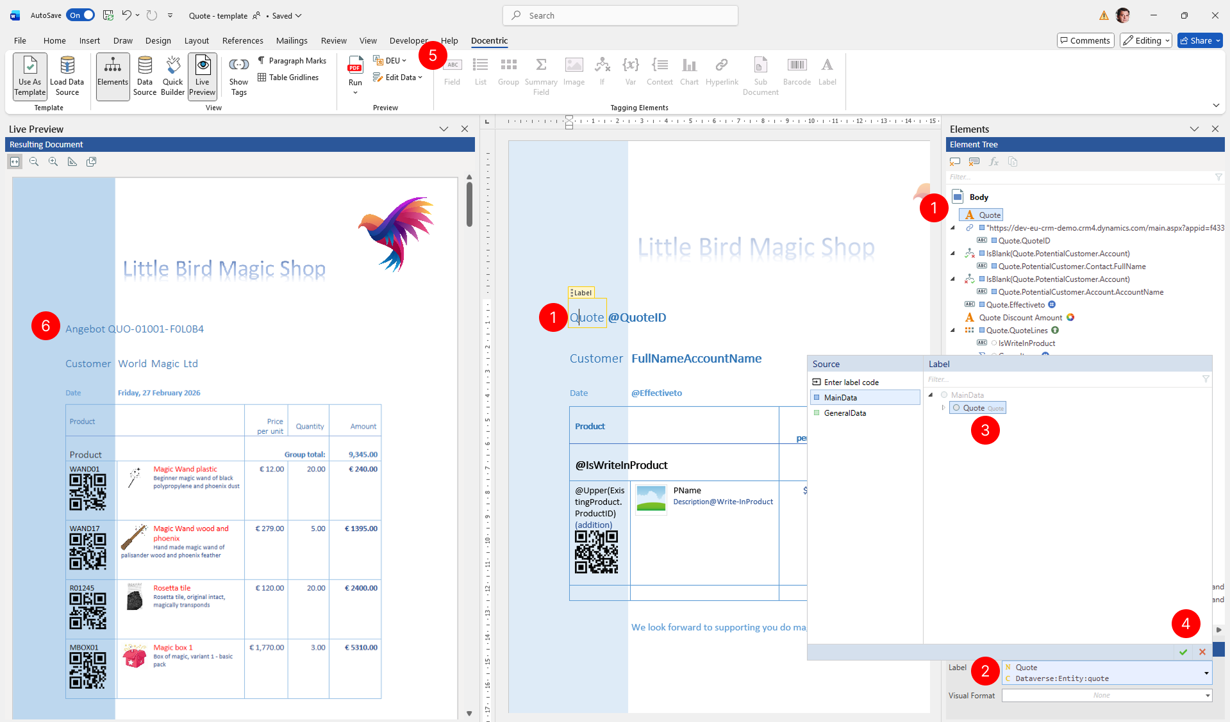Viewport: 1230px width, 722px height.
Task: Open the Visual Format dropdown
Action: pos(1208,696)
